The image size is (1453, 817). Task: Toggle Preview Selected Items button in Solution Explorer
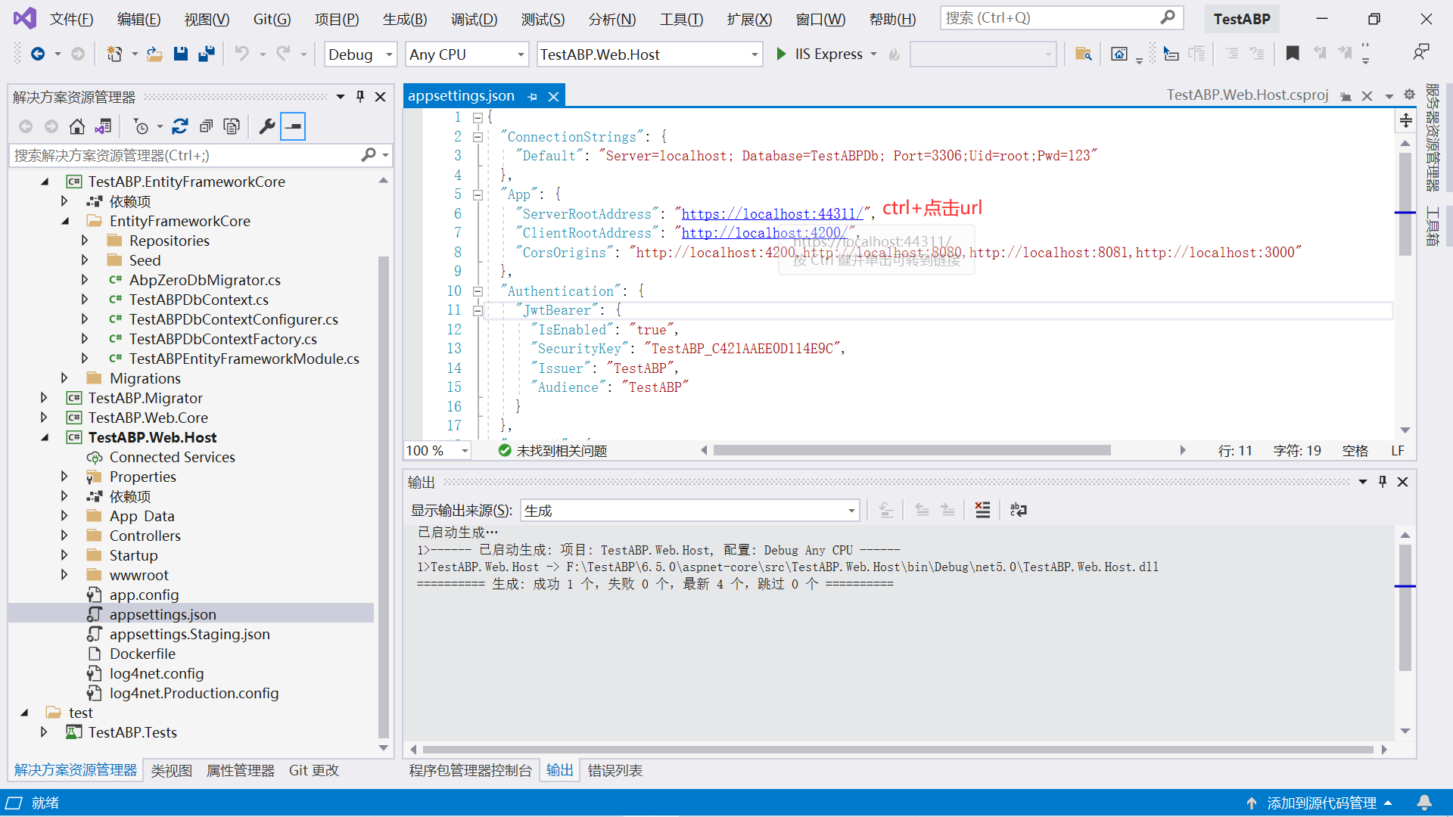click(x=293, y=126)
